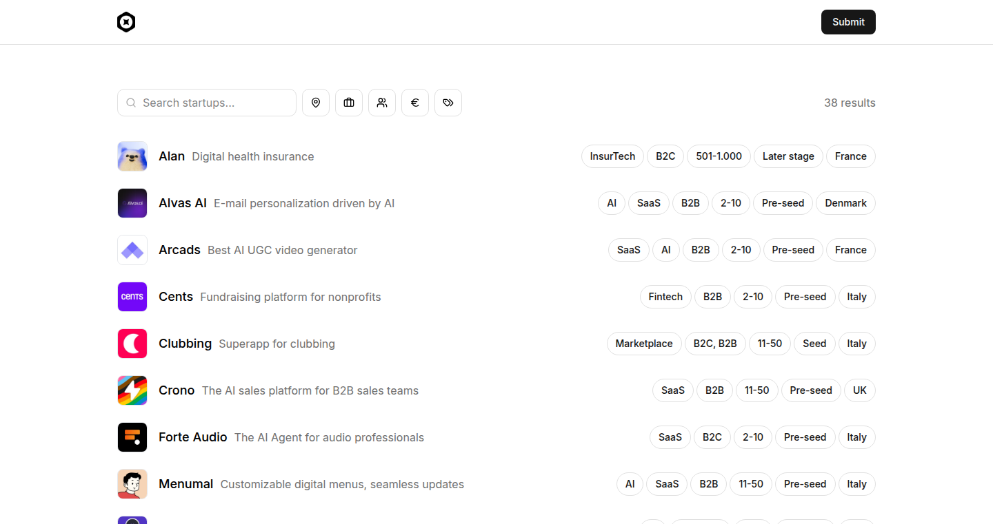Select the France tag on Arcads
The image size is (993, 524).
850,250
